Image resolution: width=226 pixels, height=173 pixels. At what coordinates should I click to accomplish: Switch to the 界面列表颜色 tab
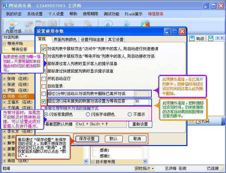(65, 39)
